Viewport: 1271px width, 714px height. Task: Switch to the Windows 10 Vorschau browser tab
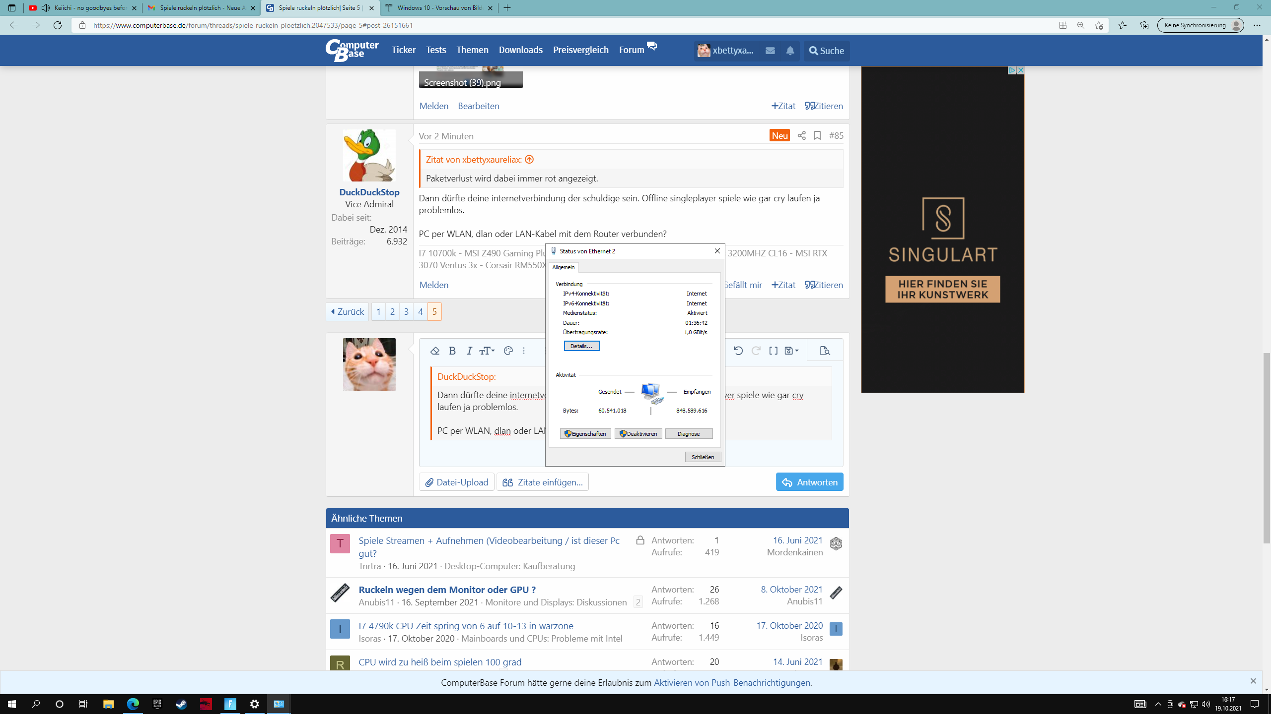pyautogui.click(x=439, y=8)
